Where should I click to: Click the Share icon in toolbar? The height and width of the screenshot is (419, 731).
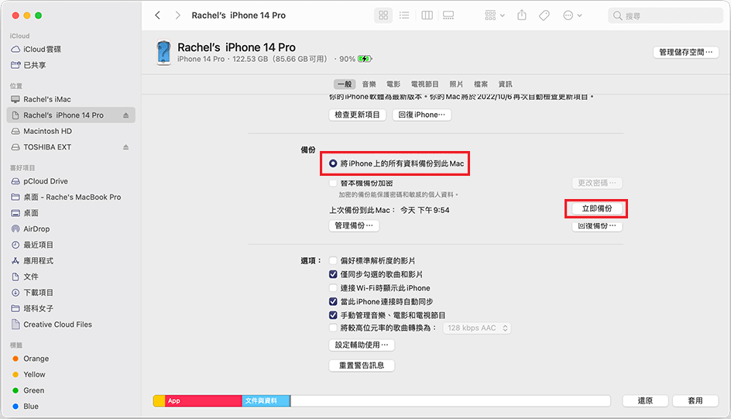pos(522,15)
